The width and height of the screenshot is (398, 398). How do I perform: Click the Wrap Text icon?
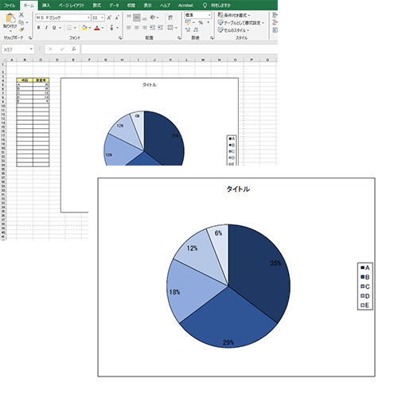[x=170, y=18]
